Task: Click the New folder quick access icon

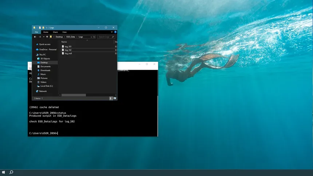Action: tap(43, 28)
